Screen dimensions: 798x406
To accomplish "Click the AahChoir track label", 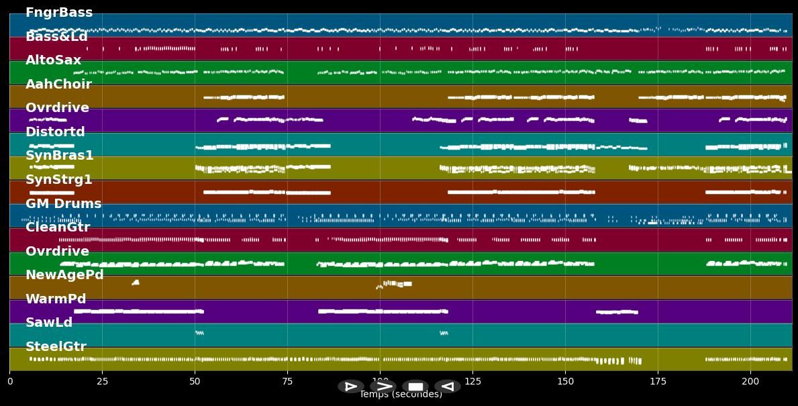I will coord(58,85).
